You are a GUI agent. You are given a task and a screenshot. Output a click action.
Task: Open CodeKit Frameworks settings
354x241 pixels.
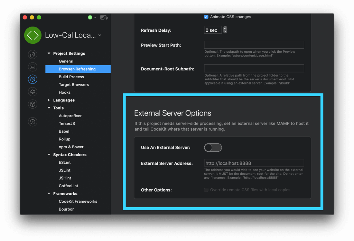(x=78, y=201)
